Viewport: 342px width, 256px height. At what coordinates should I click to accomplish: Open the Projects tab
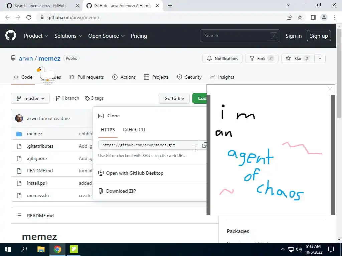pos(156,77)
